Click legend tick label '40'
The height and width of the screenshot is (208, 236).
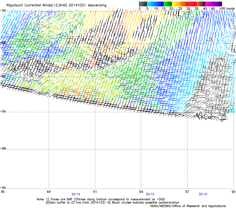[205, 9]
